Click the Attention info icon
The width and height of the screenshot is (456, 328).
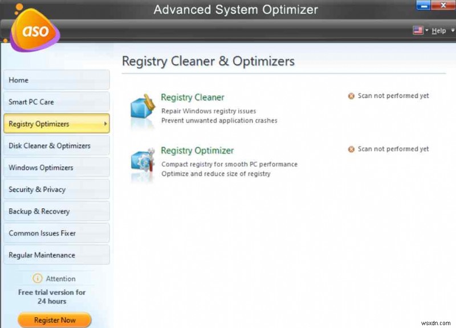click(x=37, y=278)
